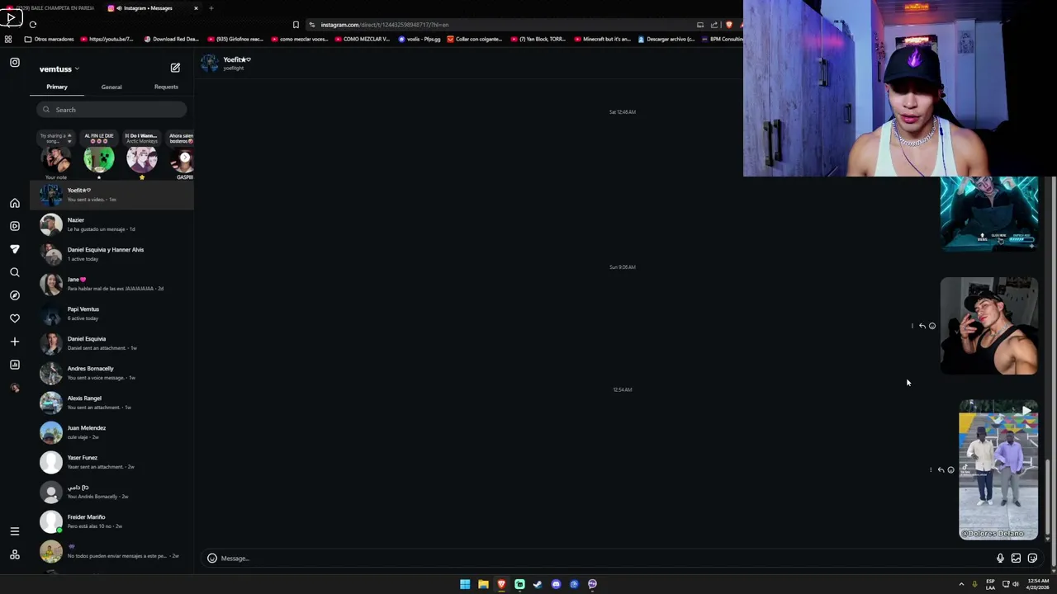Open Notifications heart icon
The image size is (1057, 594).
coord(15,318)
